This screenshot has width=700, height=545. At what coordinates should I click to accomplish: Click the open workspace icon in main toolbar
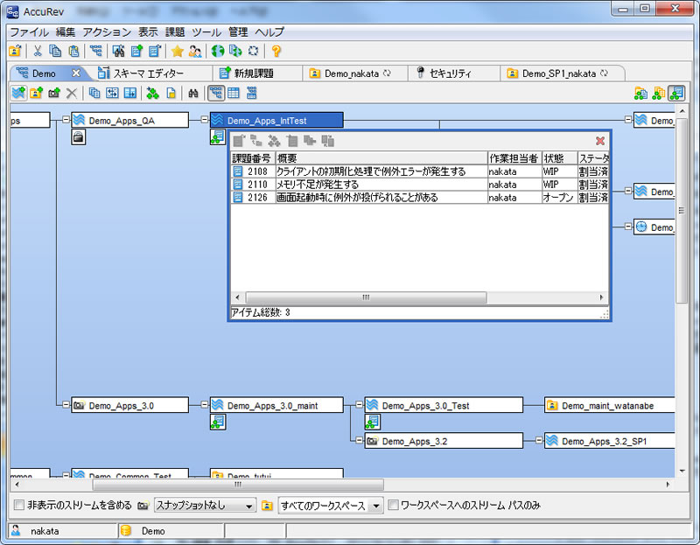[15, 51]
